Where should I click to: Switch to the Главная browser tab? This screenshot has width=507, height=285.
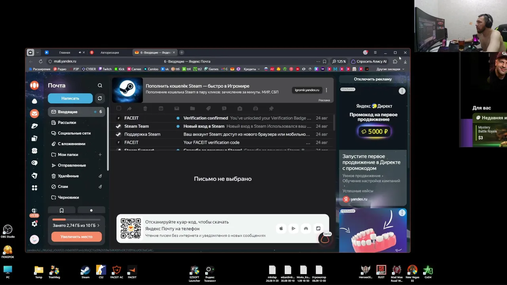coord(65,52)
